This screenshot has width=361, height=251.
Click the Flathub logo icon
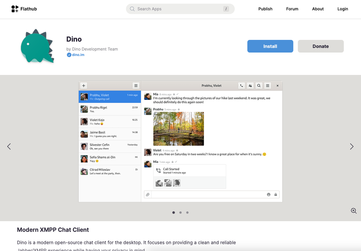pyautogui.click(x=15, y=9)
